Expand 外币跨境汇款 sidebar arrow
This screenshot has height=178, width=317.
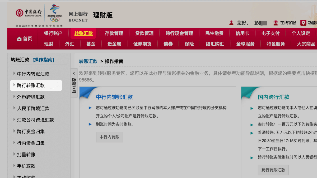(x=14, y=97)
